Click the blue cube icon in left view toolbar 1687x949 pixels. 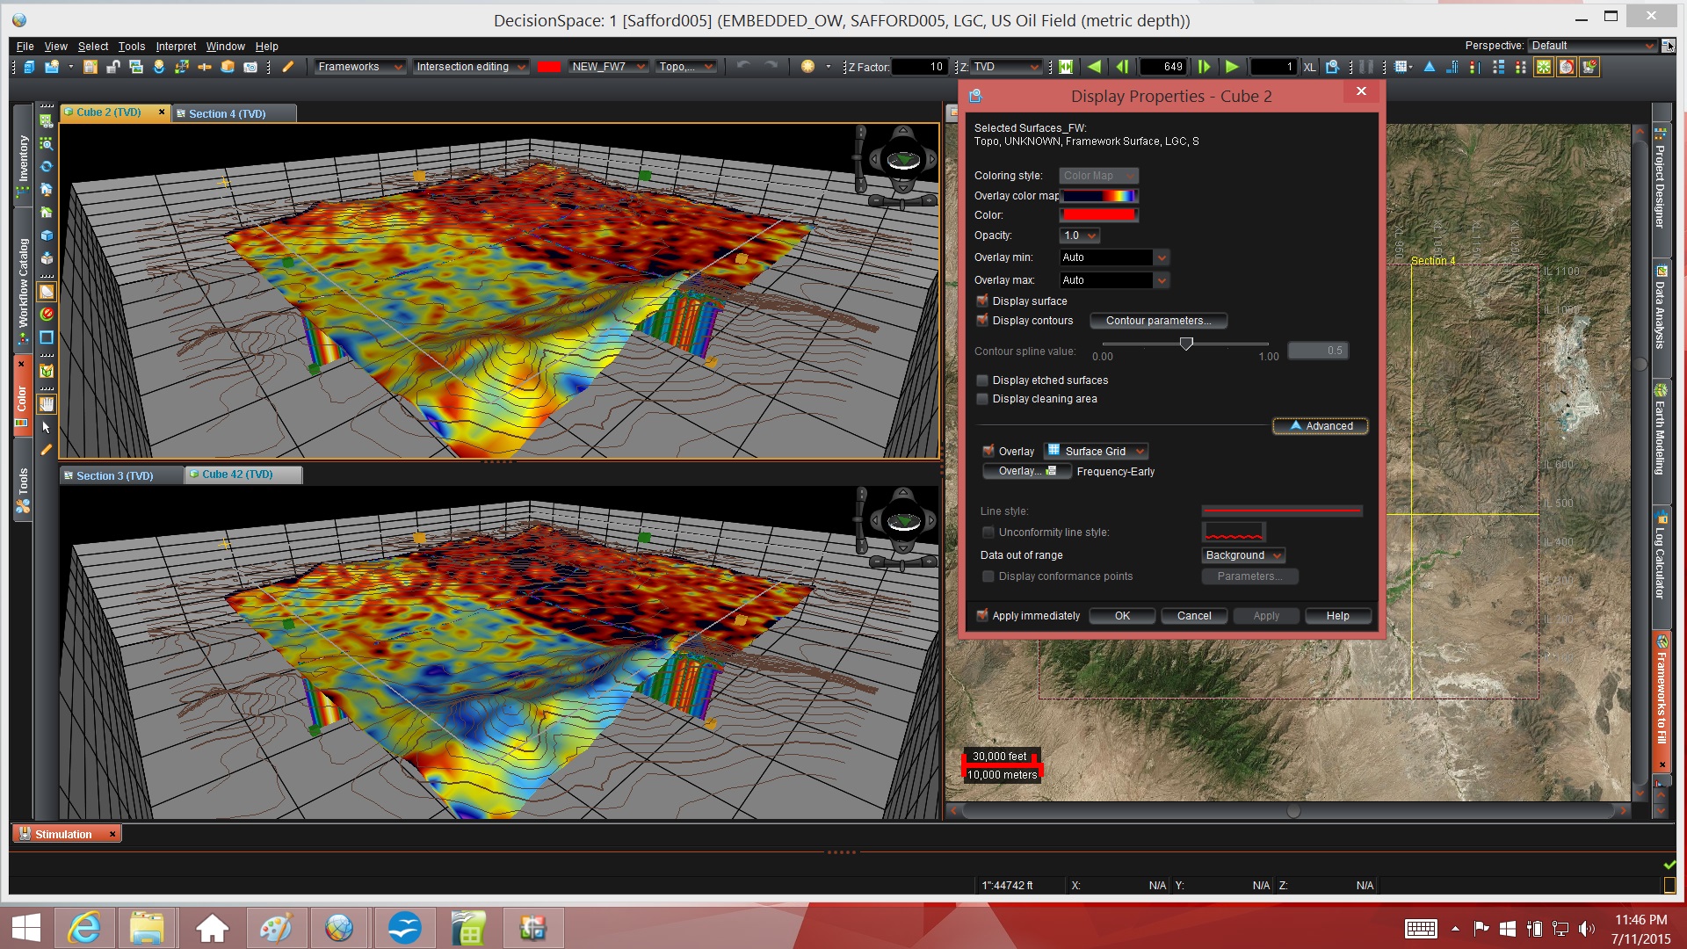point(47,235)
